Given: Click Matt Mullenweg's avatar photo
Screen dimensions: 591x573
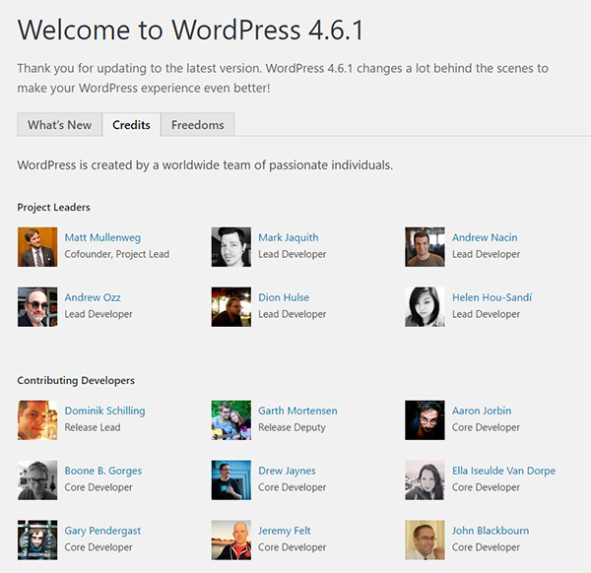Looking at the screenshot, I should pyautogui.click(x=37, y=247).
